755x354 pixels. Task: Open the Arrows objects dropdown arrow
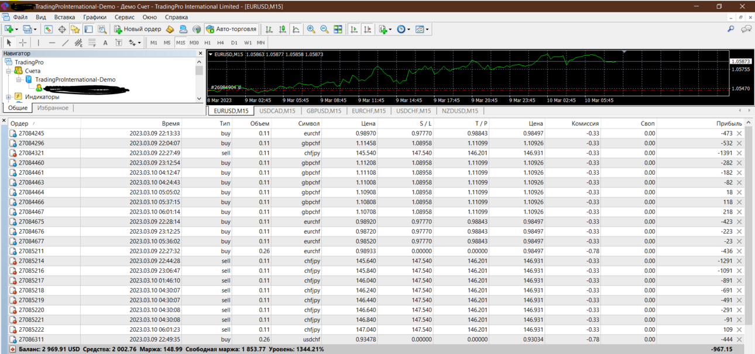(x=140, y=43)
